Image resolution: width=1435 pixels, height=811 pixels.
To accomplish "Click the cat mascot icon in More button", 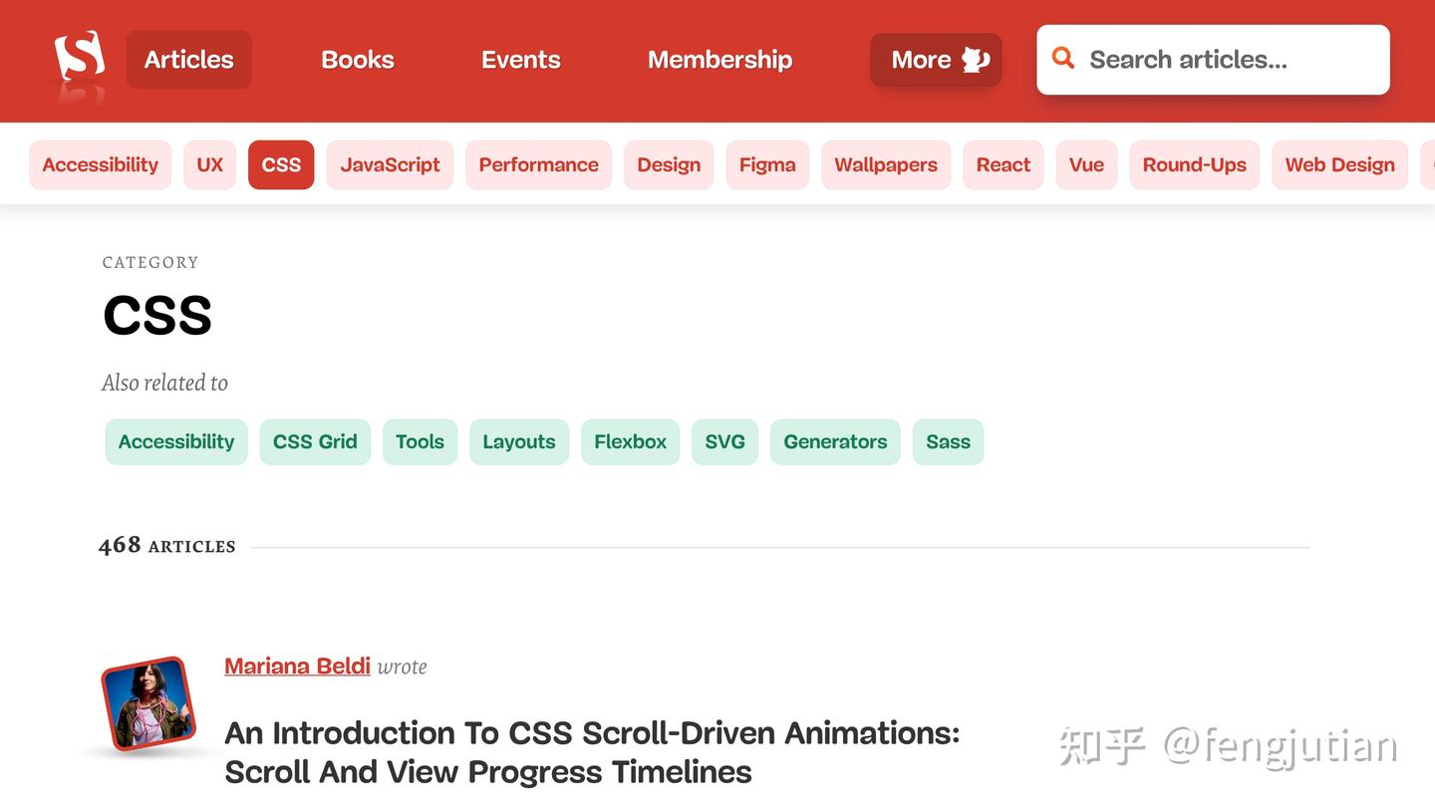I will click(x=974, y=59).
